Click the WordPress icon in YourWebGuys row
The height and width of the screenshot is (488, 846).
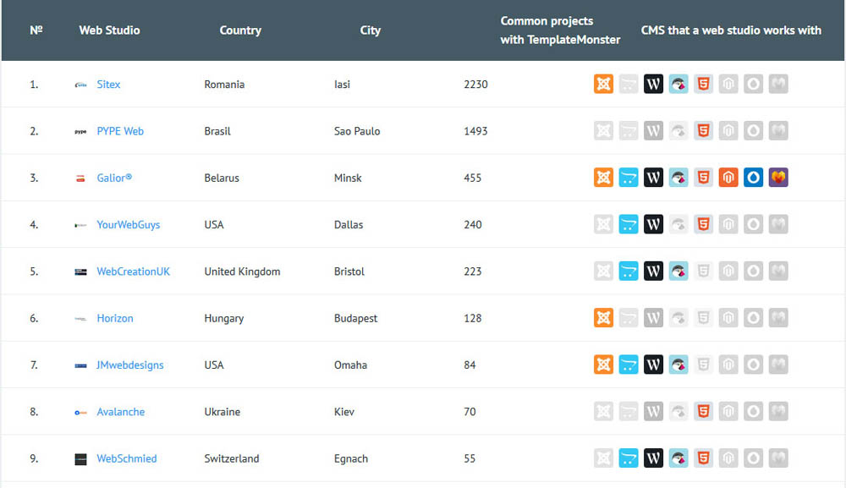click(653, 224)
